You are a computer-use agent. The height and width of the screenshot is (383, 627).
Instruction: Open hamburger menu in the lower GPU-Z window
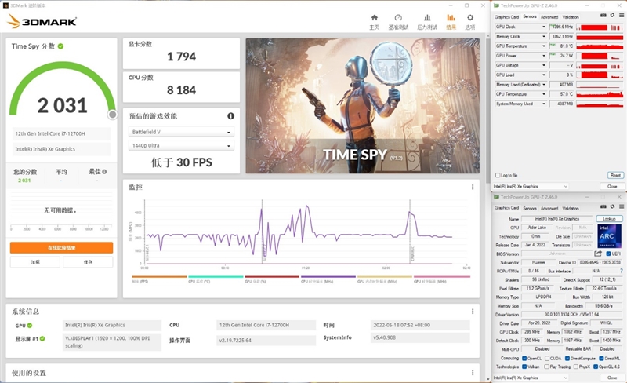[622, 206]
